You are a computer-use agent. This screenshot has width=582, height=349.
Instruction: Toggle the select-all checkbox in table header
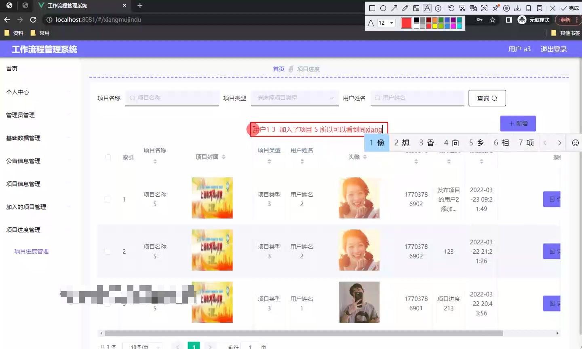tap(108, 158)
